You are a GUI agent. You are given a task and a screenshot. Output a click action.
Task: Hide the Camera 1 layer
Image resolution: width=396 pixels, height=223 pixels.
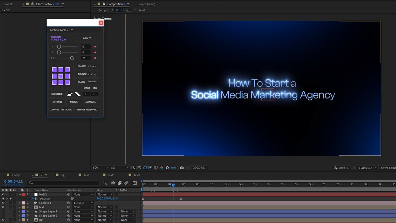click(x=3, y=203)
